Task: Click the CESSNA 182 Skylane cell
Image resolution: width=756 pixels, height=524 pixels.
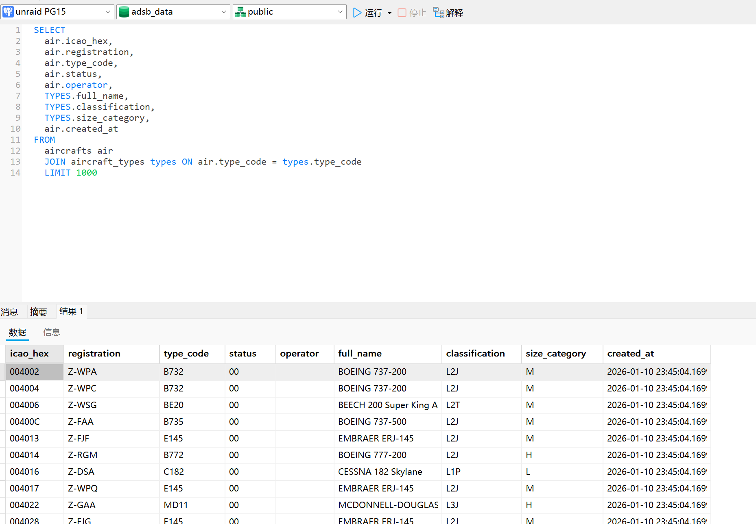Action: (388, 472)
